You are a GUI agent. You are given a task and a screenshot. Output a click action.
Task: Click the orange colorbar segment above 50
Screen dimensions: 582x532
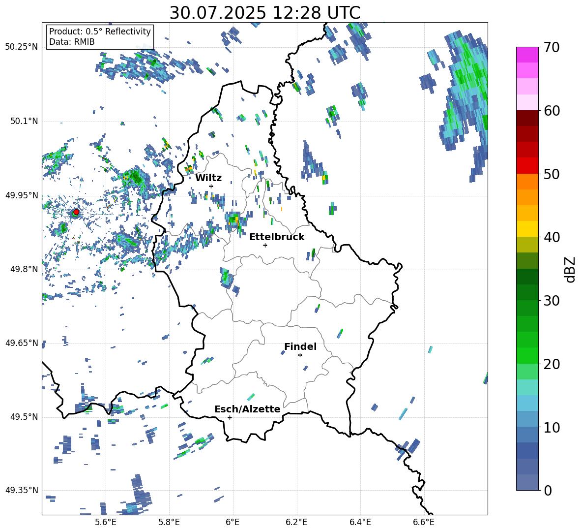[x=527, y=181]
